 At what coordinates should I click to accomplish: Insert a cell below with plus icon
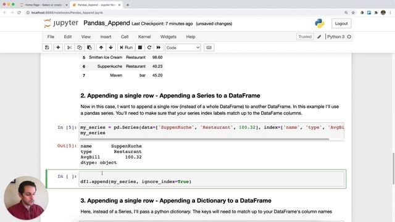click(x=58, y=47)
